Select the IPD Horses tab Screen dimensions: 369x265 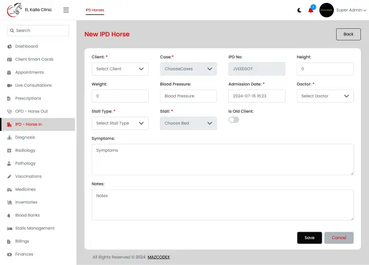pos(95,10)
